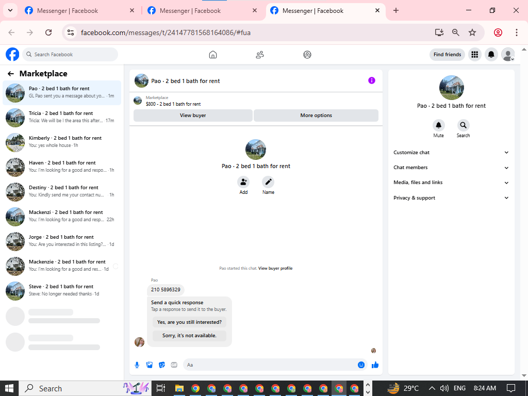The width and height of the screenshot is (528, 396).
Task: Open Task View on taskbar
Action: tap(161, 388)
